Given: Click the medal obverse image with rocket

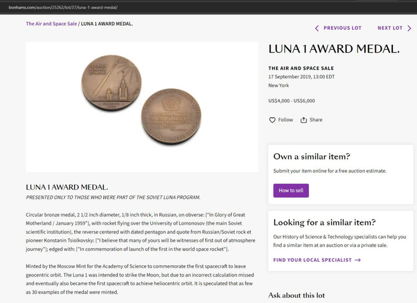Looking at the screenshot, I should [x=111, y=83].
